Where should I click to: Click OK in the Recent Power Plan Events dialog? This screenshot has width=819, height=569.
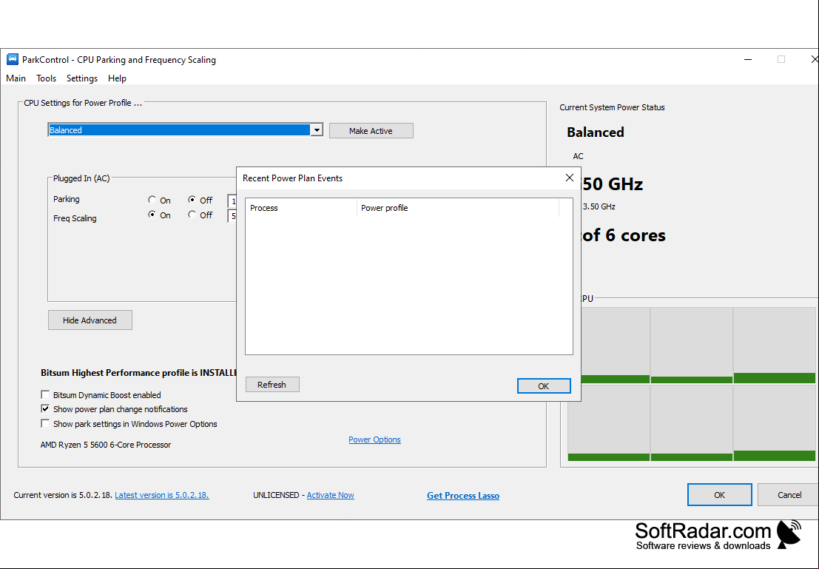(x=544, y=386)
